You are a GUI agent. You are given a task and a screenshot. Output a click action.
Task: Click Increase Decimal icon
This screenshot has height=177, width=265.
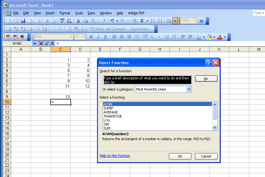tap(166, 37)
